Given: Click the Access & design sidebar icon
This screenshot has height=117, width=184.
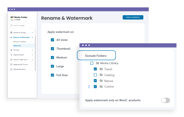Looking at the screenshot, I should pyautogui.click(x=11, y=32).
